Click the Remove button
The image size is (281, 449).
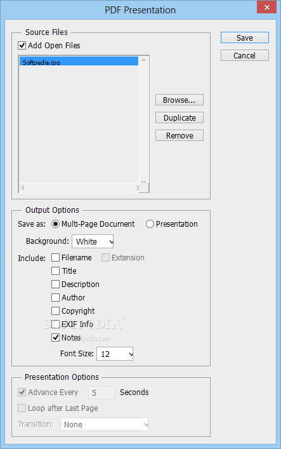pyautogui.click(x=180, y=135)
